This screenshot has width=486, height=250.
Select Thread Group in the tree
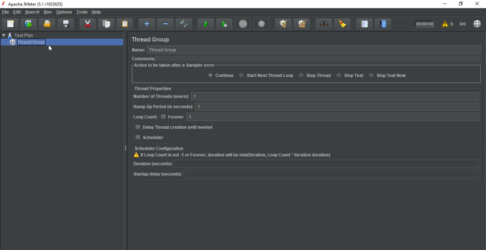pyautogui.click(x=31, y=42)
